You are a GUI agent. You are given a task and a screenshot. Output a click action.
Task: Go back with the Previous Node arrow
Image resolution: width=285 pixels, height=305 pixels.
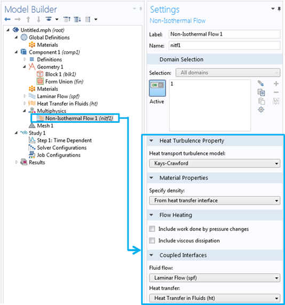click(x=7, y=19)
